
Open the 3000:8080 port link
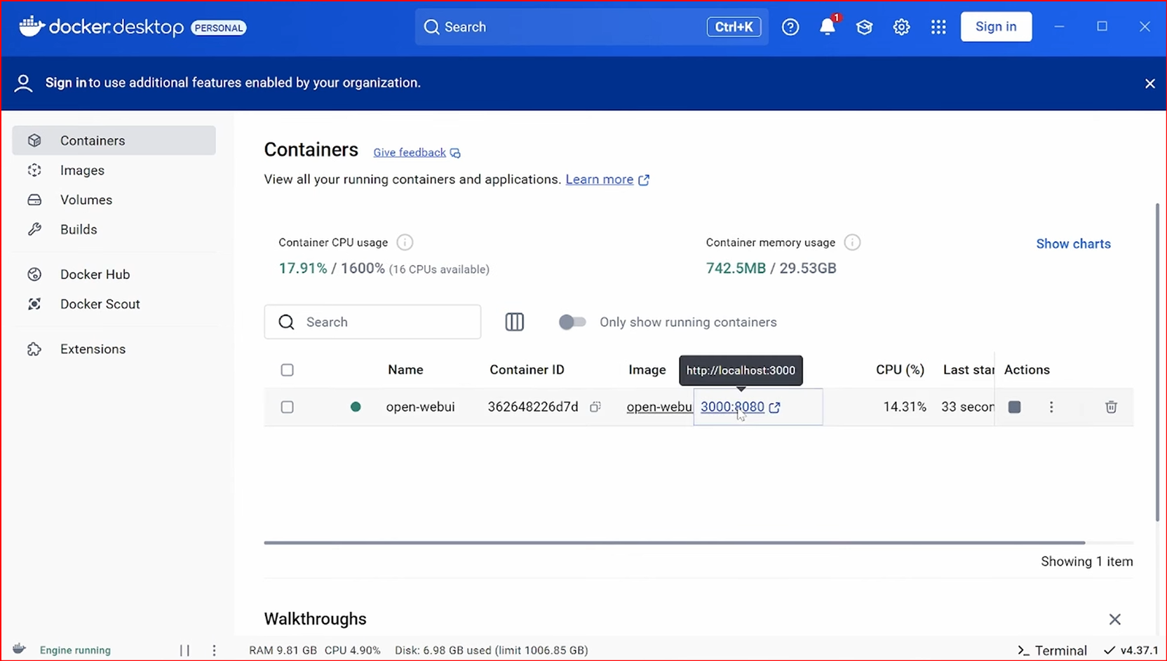732,407
